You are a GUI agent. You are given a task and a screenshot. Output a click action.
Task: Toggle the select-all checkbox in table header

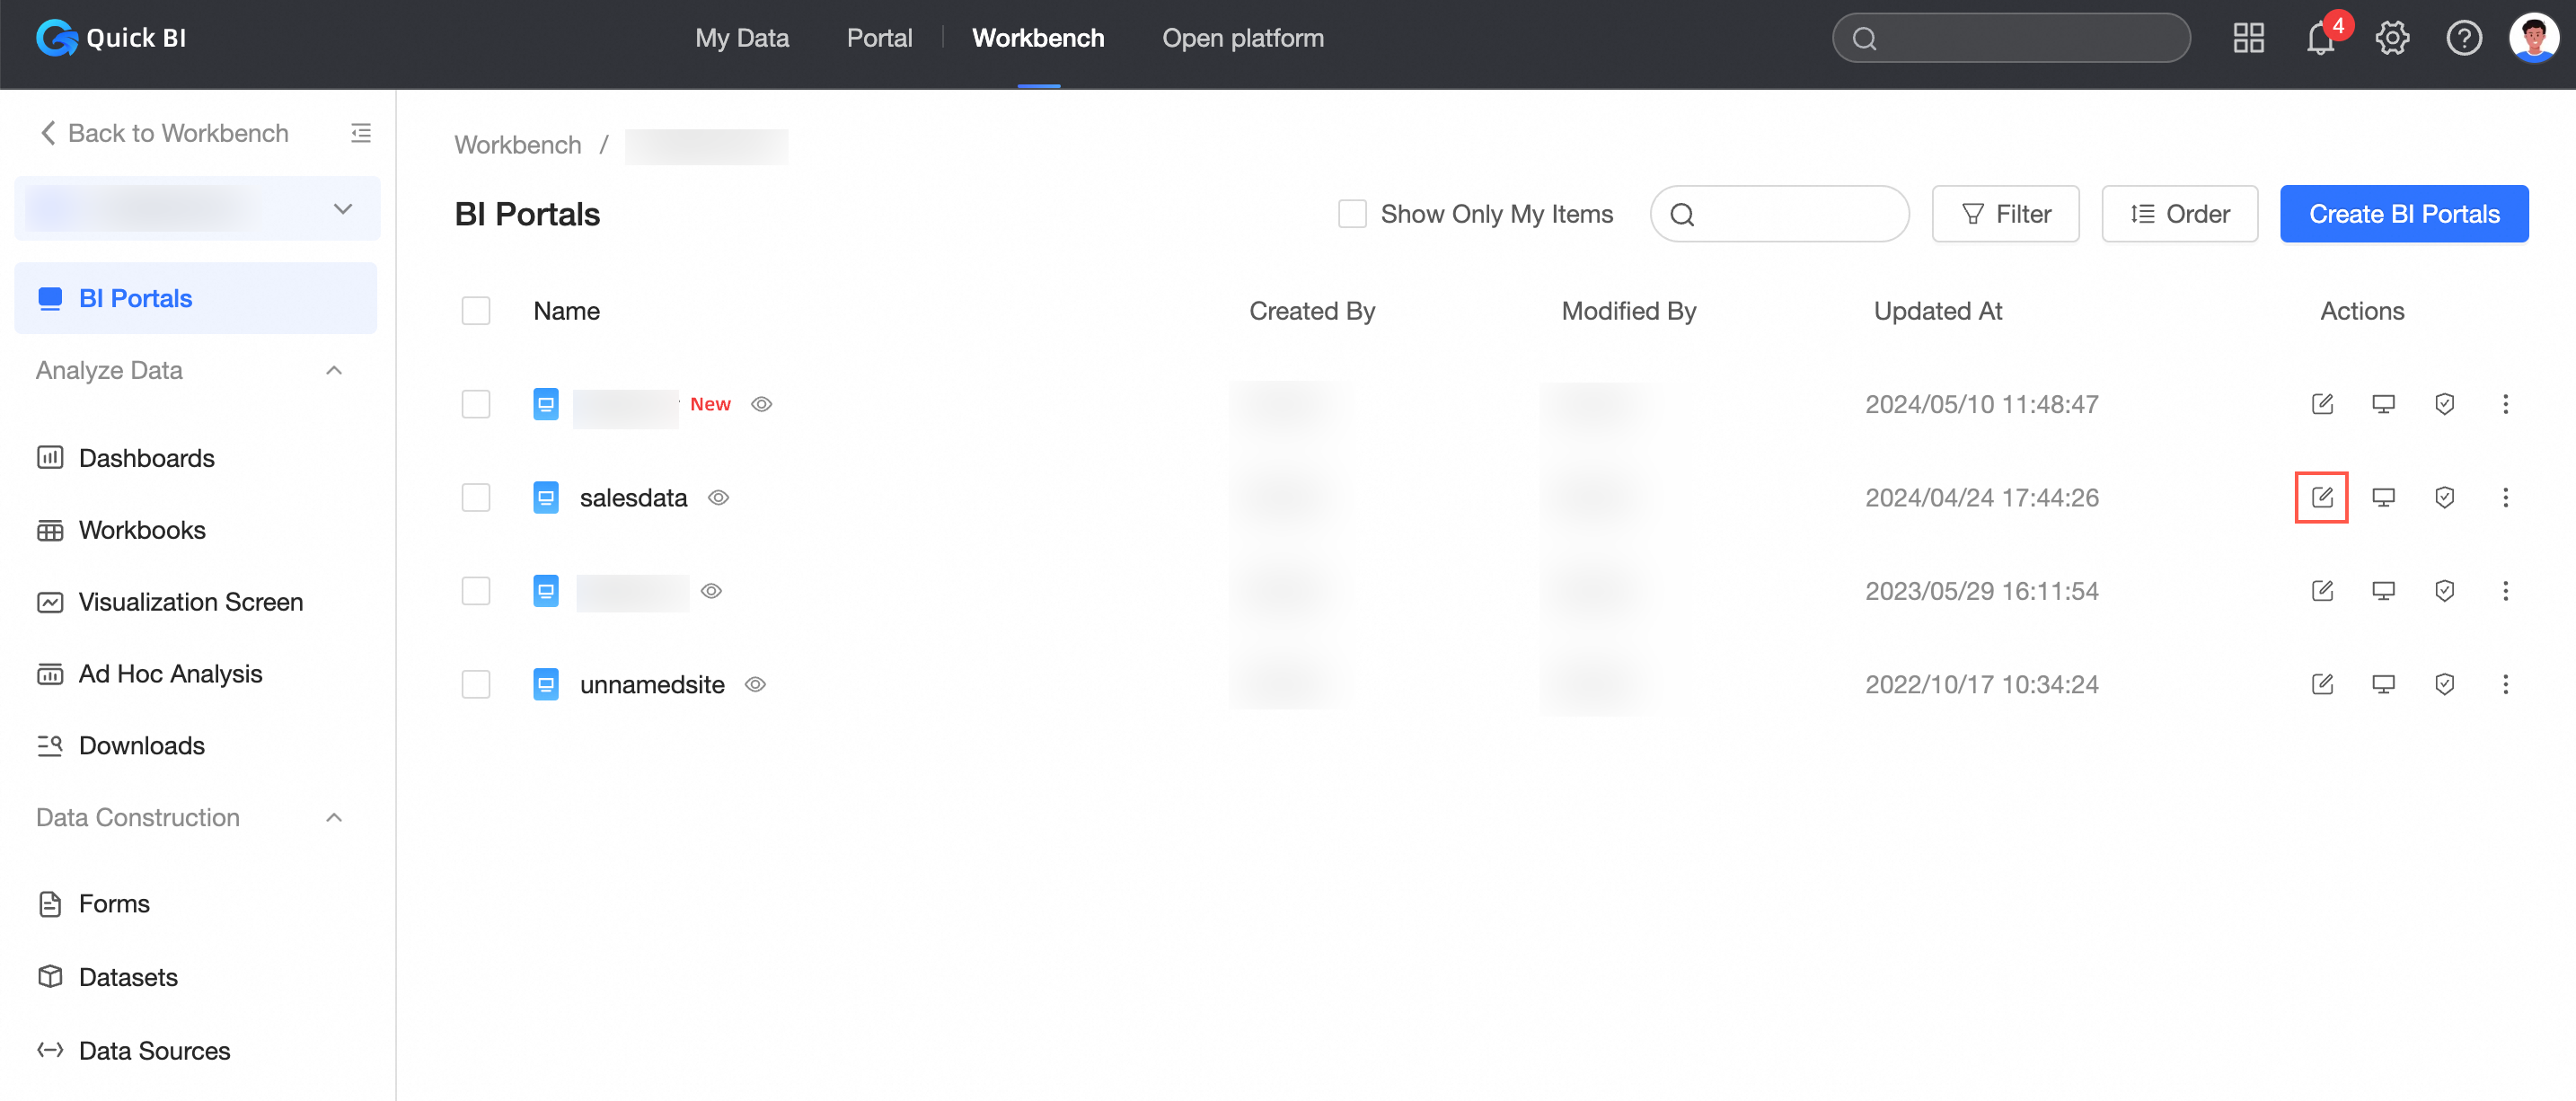pyautogui.click(x=476, y=311)
